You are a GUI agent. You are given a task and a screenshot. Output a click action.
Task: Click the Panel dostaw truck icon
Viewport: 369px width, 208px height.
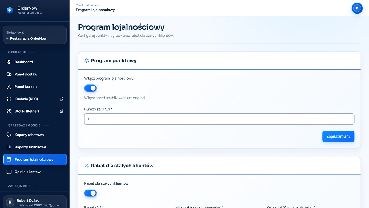(x=9, y=74)
